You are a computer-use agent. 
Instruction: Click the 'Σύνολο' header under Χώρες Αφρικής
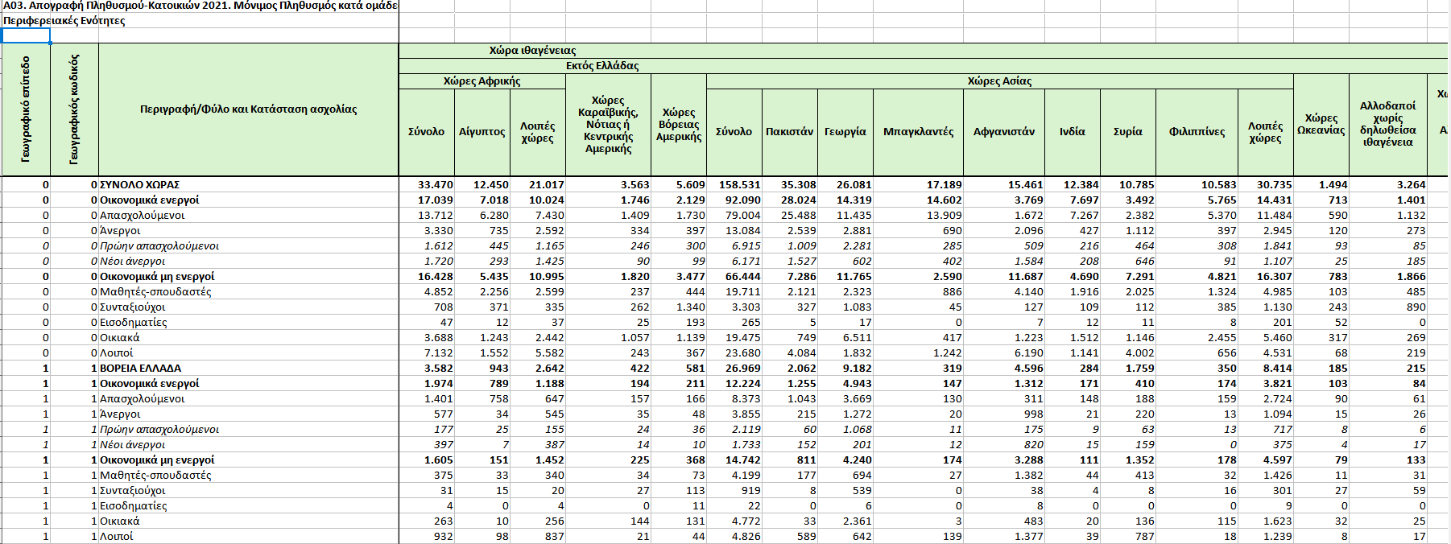[x=427, y=132]
